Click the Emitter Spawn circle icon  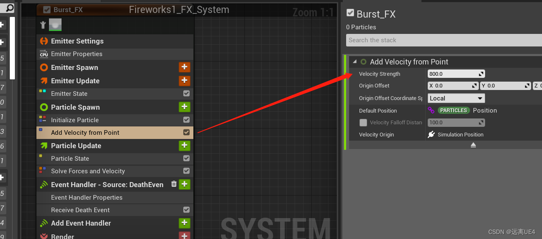(x=44, y=67)
